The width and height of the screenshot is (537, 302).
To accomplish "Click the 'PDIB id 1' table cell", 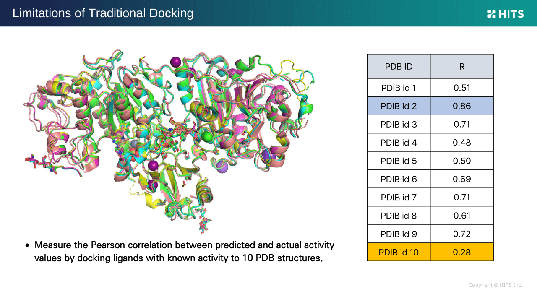I will coord(399,88).
